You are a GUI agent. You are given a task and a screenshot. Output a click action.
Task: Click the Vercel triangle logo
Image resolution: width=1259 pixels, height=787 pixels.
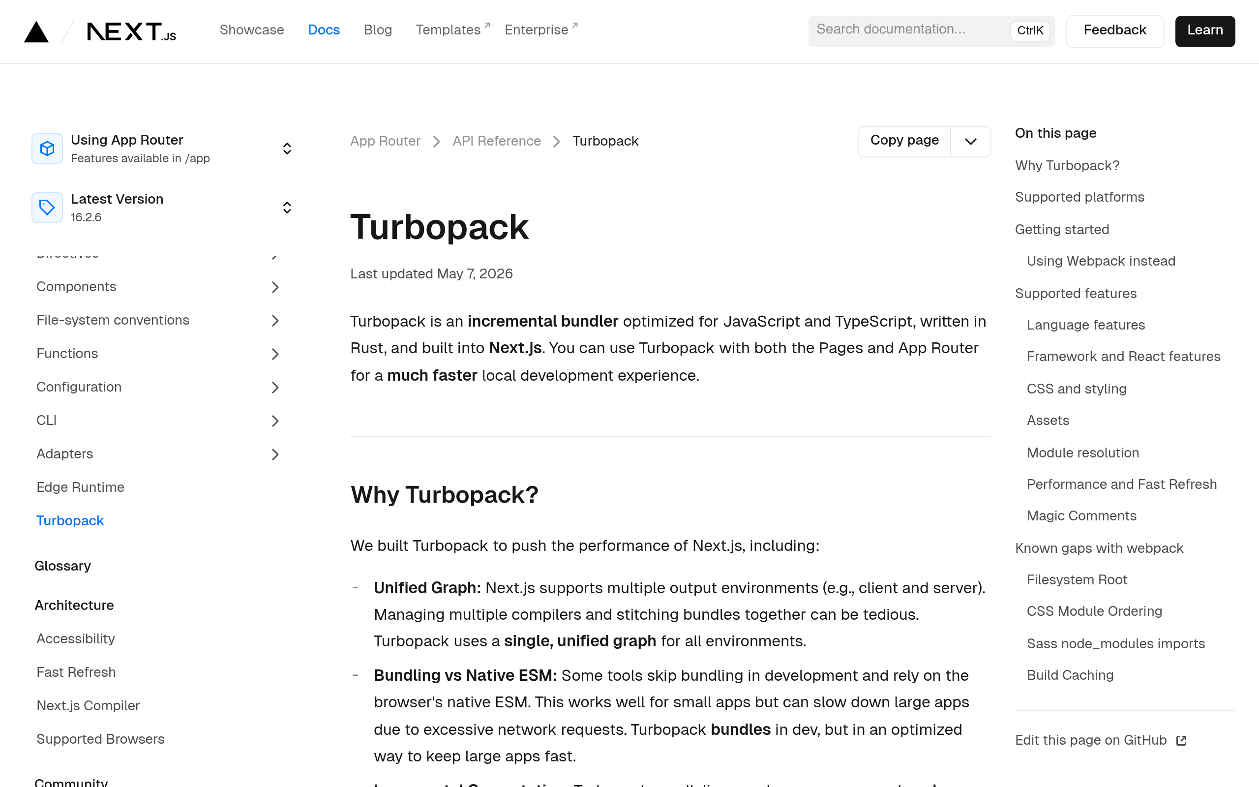pyautogui.click(x=36, y=31)
